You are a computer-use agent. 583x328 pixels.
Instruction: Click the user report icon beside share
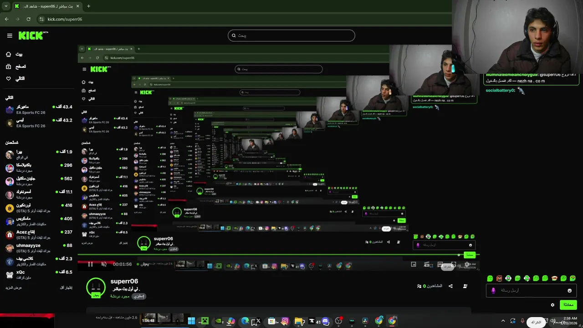[465, 286]
